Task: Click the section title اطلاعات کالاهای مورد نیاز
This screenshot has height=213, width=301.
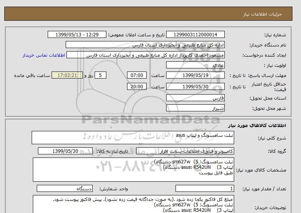Action: 257,125
